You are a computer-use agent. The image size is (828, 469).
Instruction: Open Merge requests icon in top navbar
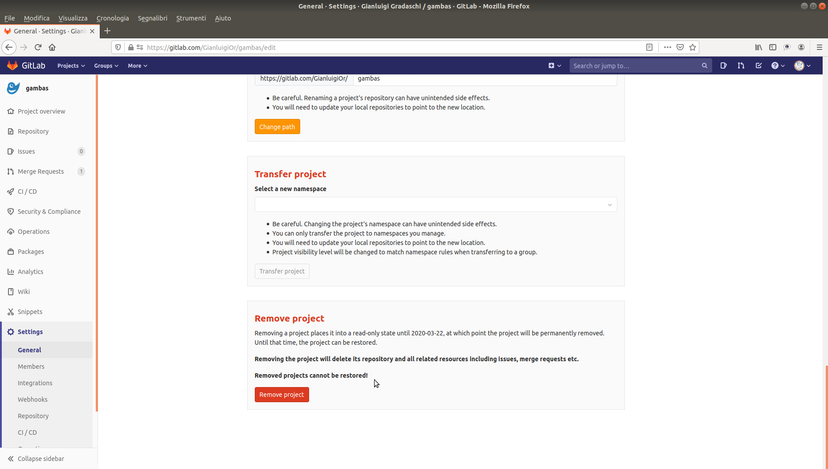tap(741, 65)
